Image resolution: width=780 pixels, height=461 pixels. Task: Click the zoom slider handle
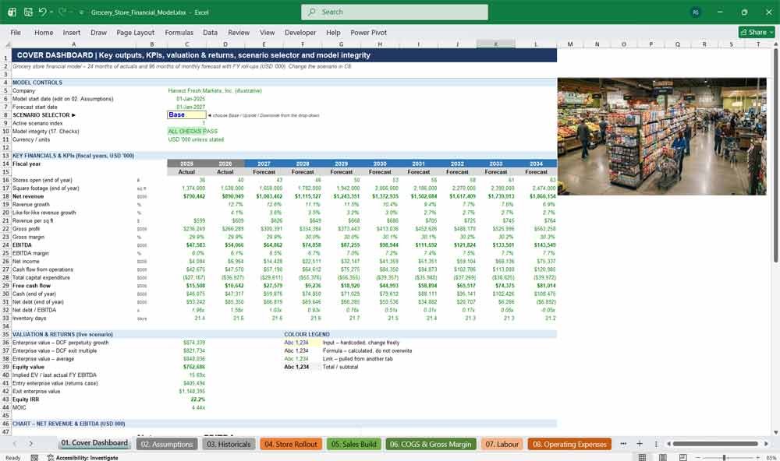pyautogui.click(x=725, y=457)
